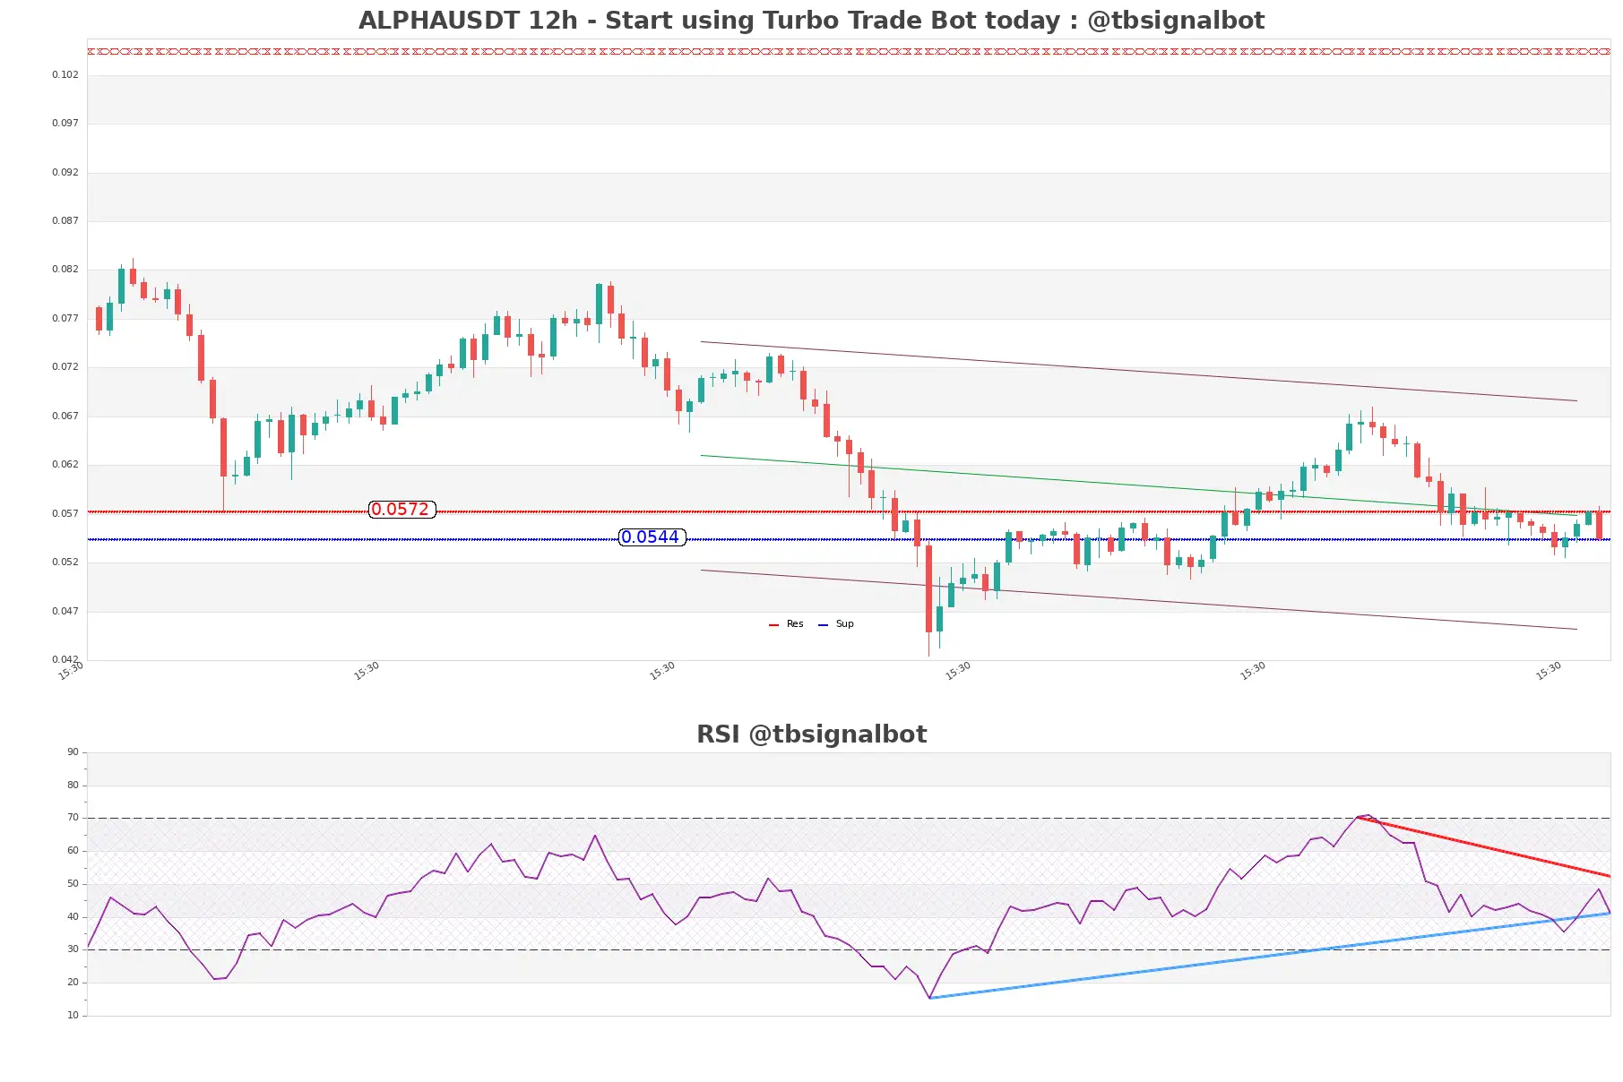Click the RSI 70 axis label
Screen dimensions: 1623x1082
(x=73, y=818)
